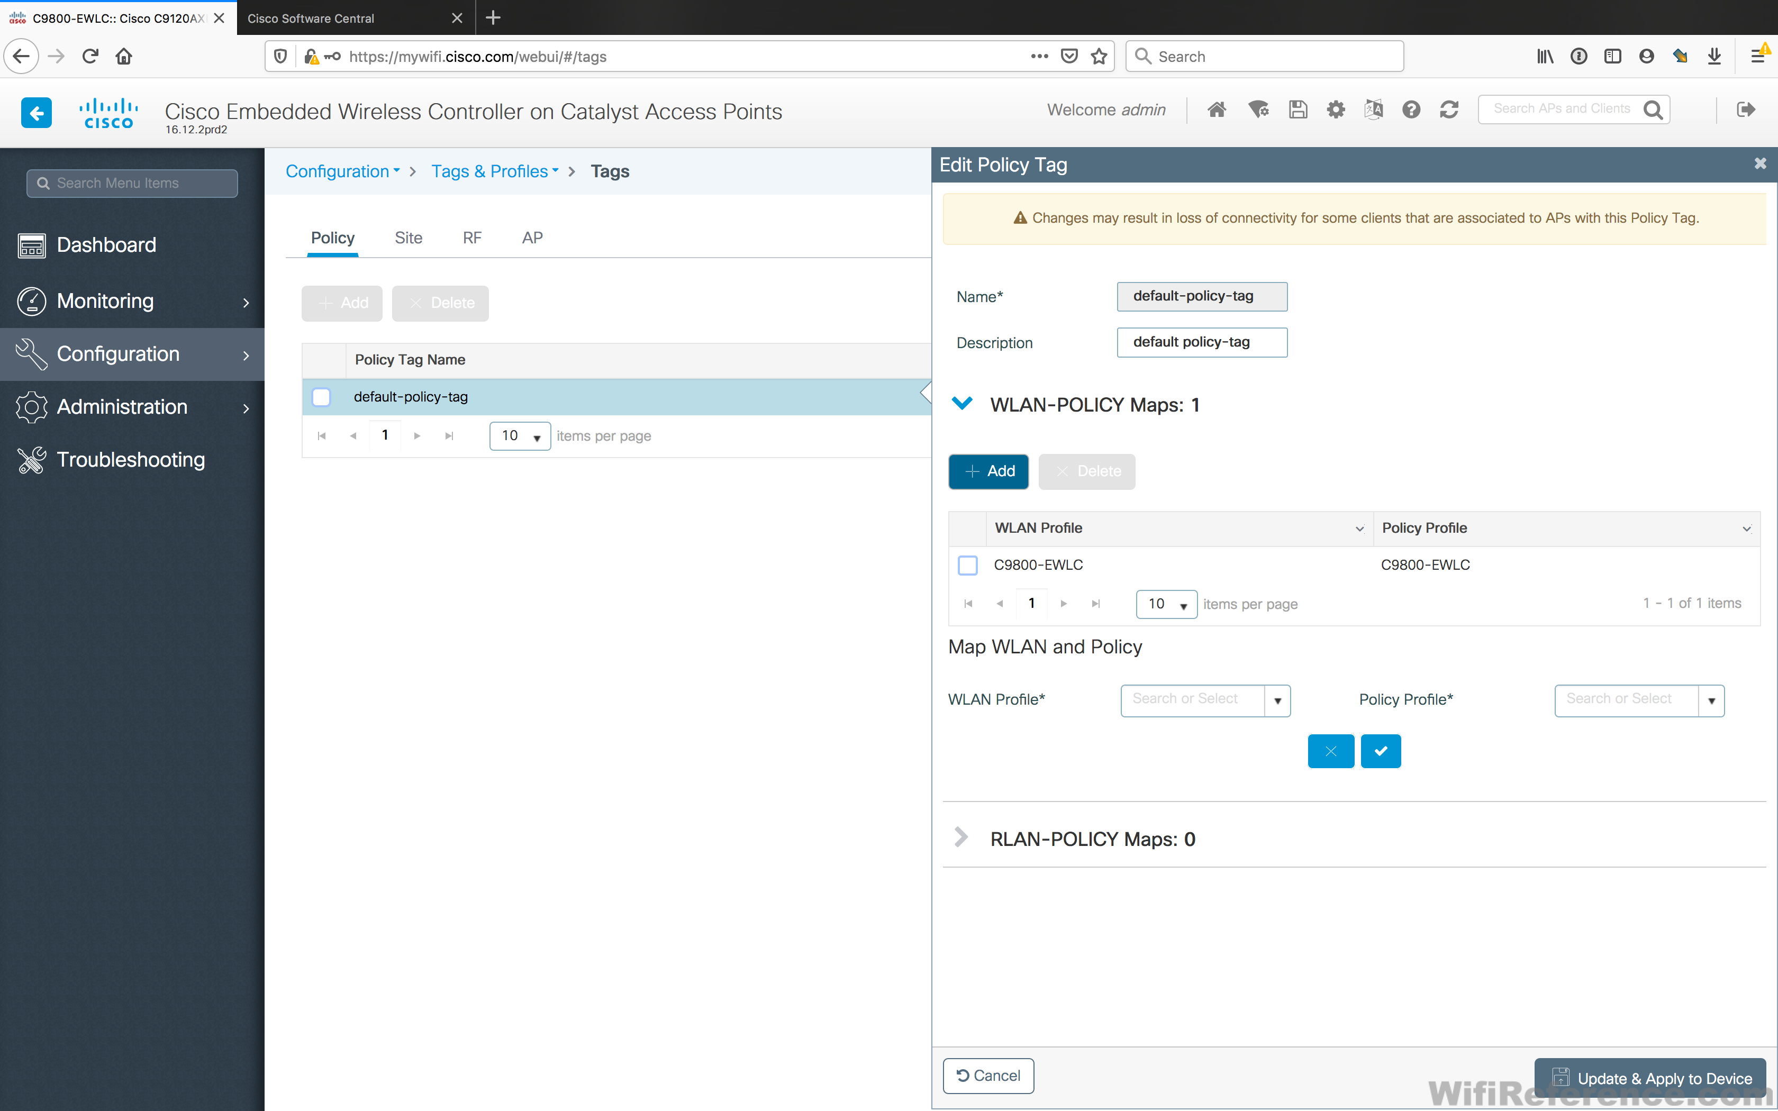The height and width of the screenshot is (1111, 1778).
Task: Open the tracking protection shield icon
Action: 280,56
